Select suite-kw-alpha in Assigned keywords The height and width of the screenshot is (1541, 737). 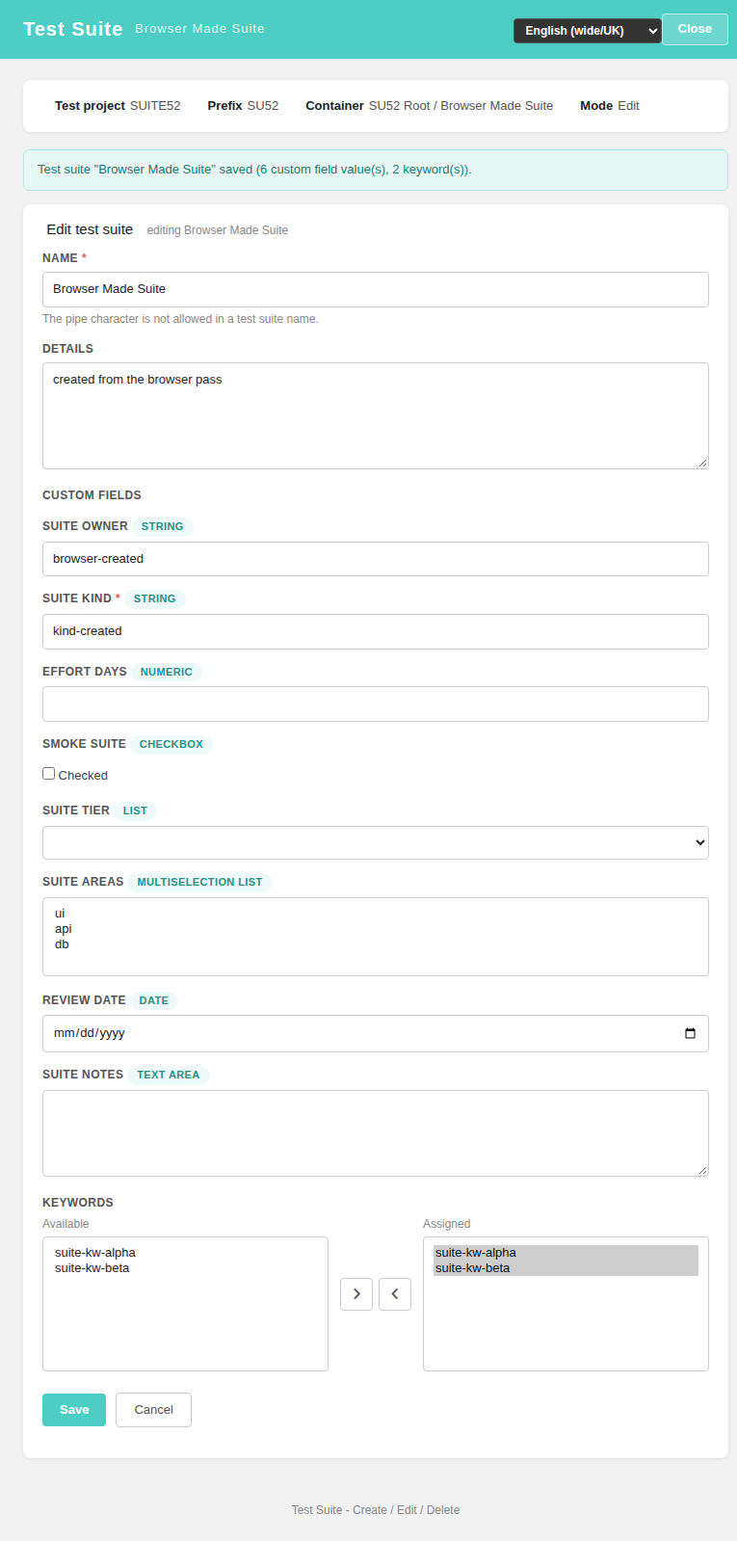tap(566, 1253)
